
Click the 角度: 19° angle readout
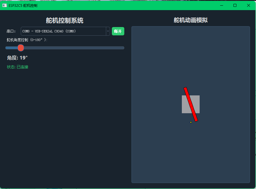click(x=17, y=58)
